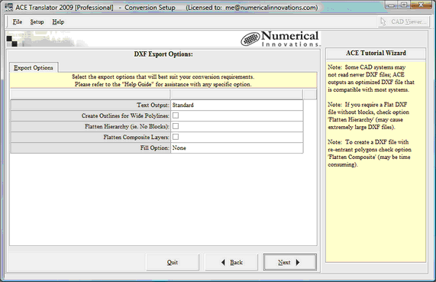This screenshot has width=436, height=282.
Task: Click the ACE Tutorial Wizard header
Action: pyautogui.click(x=376, y=53)
